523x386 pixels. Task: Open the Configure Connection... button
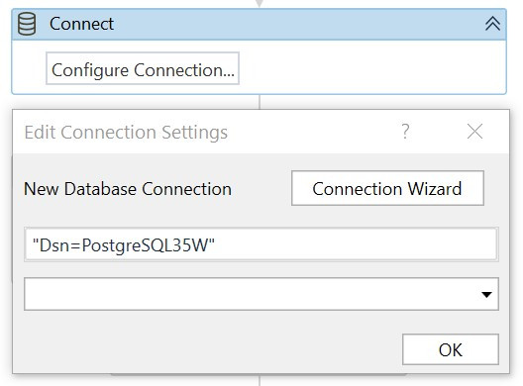point(143,68)
